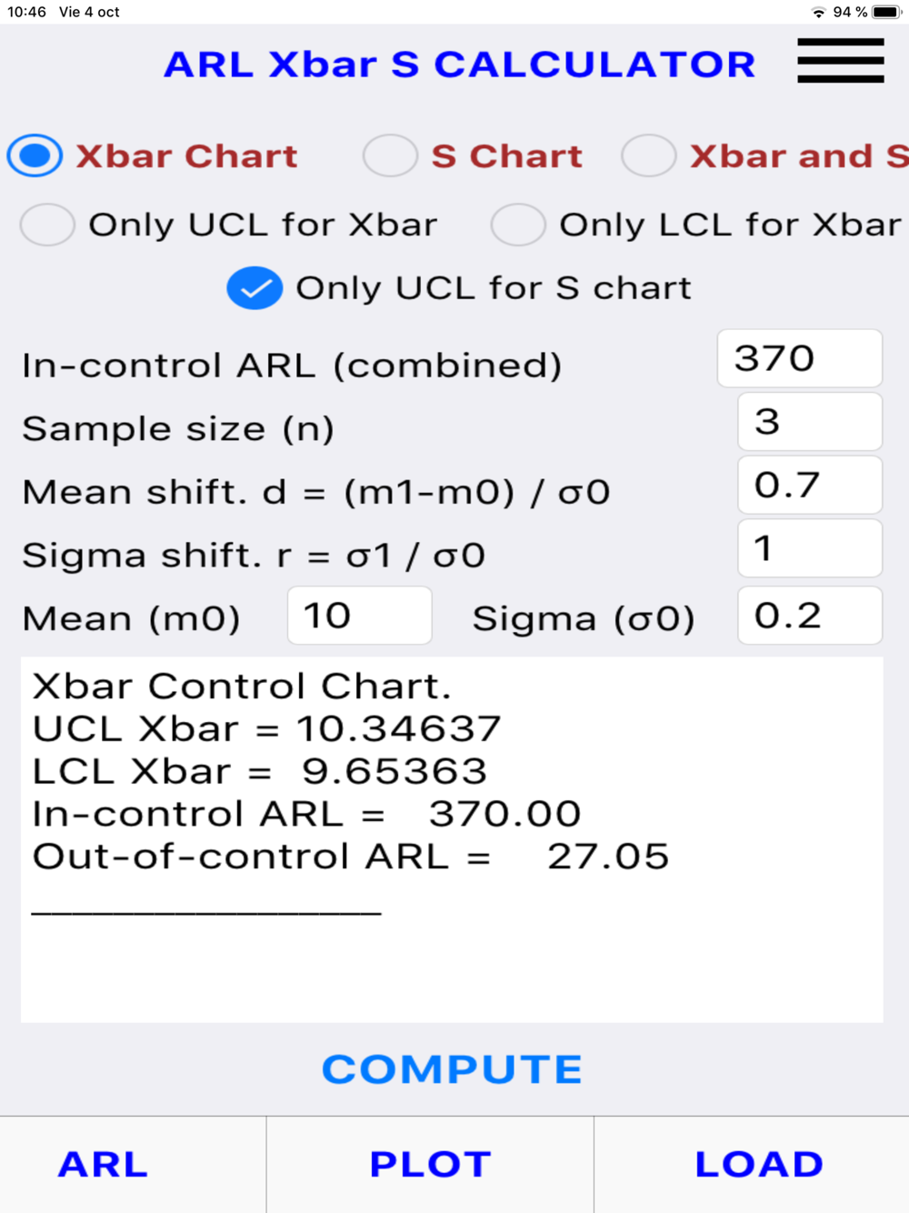Edit the Sigma shift r field
The image size is (909, 1213).
(809, 548)
